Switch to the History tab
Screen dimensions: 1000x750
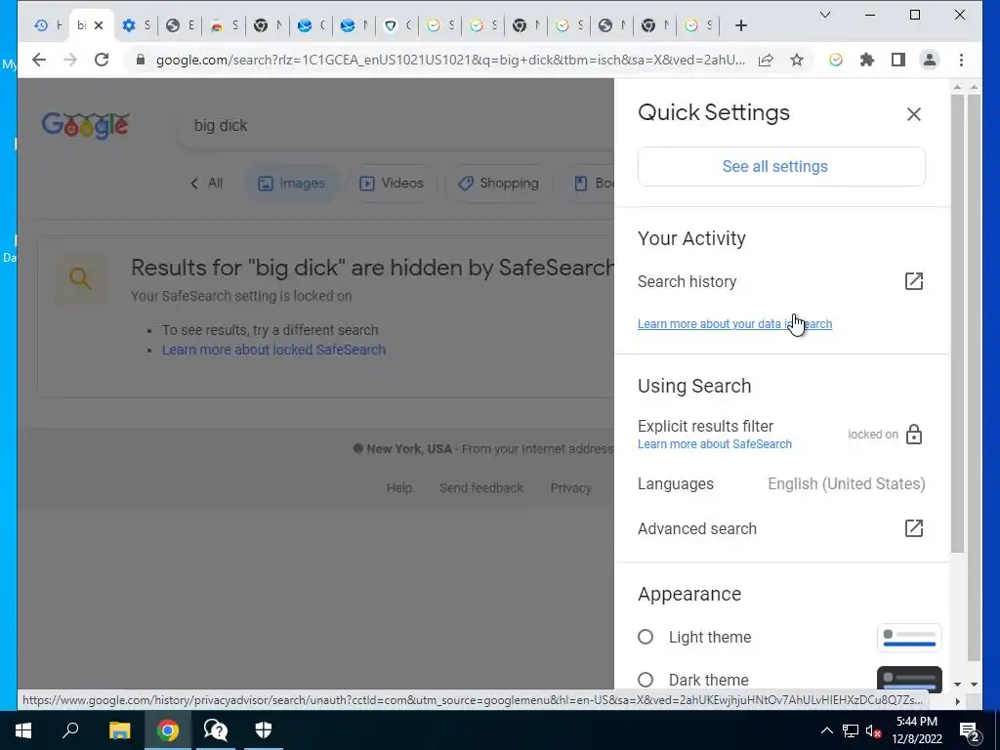[48, 25]
